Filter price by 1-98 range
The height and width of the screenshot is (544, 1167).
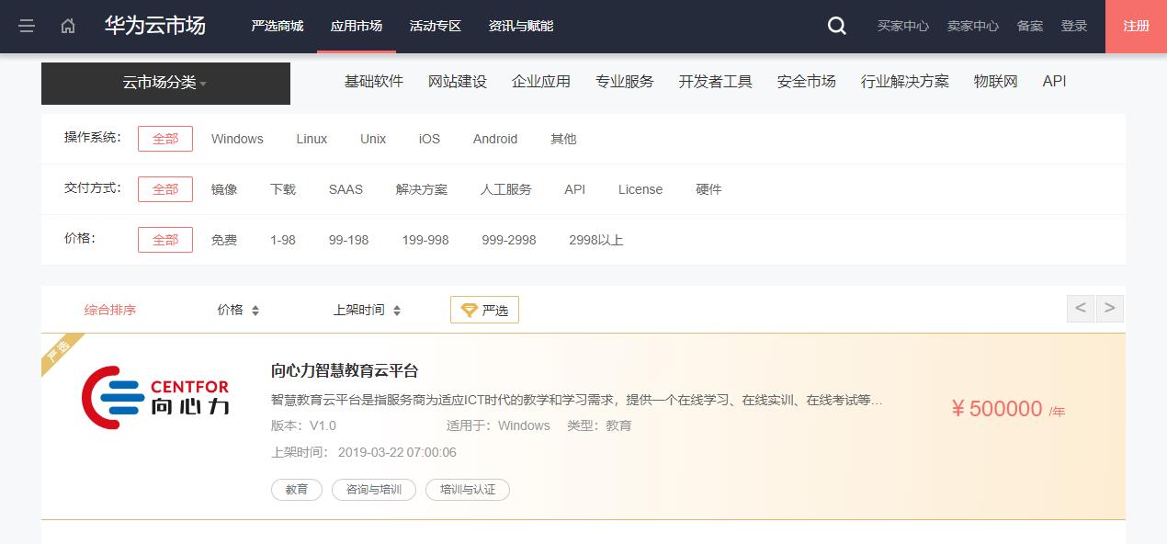(283, 240)
